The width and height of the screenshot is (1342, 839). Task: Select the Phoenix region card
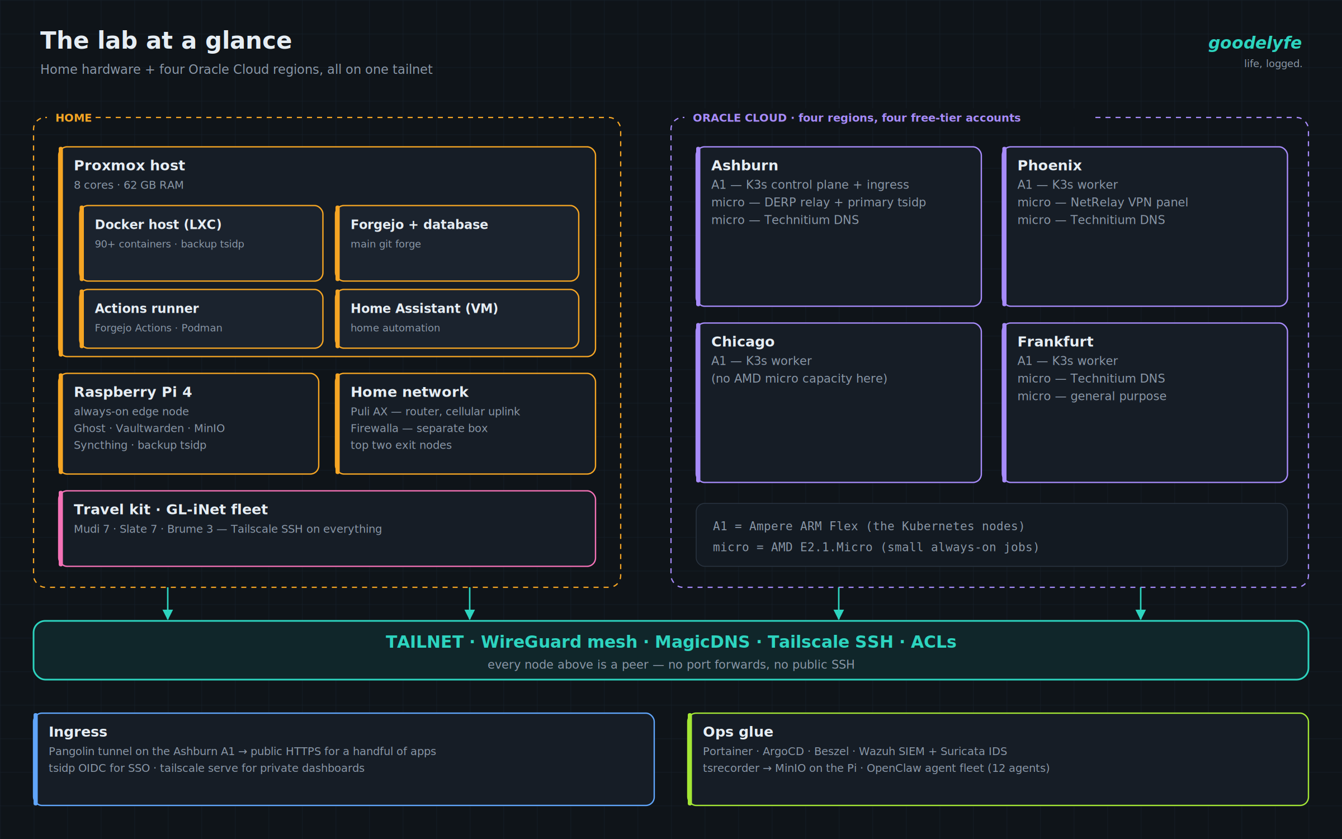tap(1145, 227)
